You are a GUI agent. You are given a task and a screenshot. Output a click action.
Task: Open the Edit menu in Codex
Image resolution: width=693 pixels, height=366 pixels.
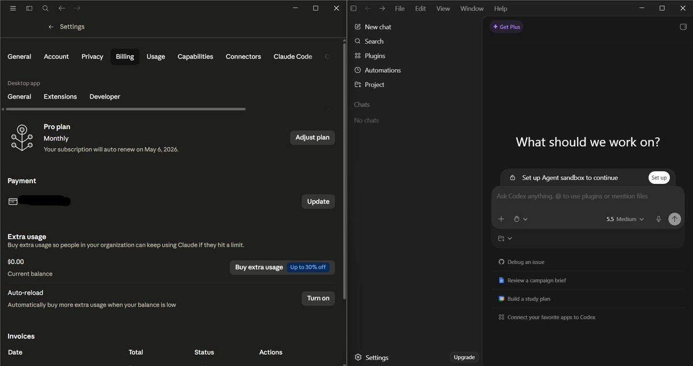coord(420,8)
